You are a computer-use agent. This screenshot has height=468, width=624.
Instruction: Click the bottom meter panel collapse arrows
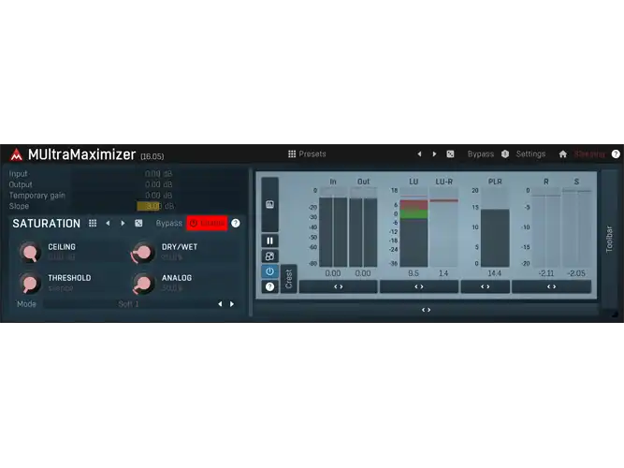426,310
